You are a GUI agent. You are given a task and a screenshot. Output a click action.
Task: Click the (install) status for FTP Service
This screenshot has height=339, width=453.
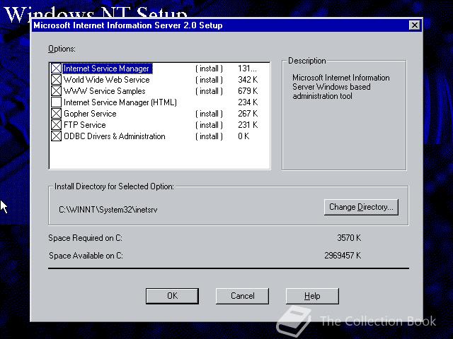(209, 125)
